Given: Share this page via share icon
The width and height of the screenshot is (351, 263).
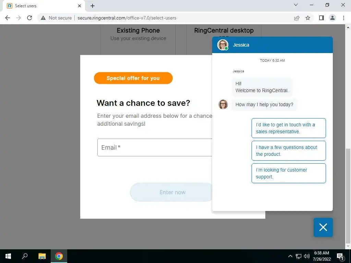Looking at the screenshot, I should click(297, 18).
